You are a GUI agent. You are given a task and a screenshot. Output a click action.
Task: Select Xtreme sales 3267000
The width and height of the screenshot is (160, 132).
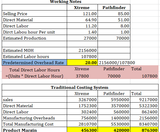(82, 100)
